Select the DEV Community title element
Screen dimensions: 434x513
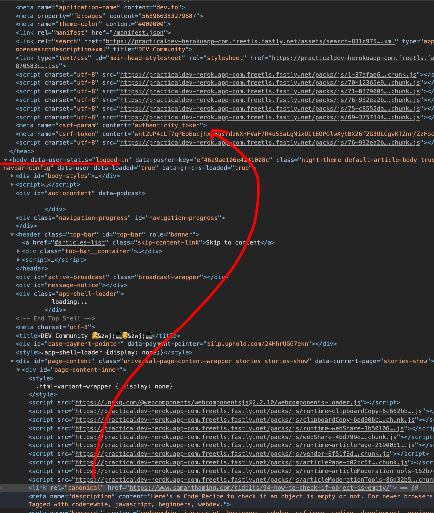point(98,336)
